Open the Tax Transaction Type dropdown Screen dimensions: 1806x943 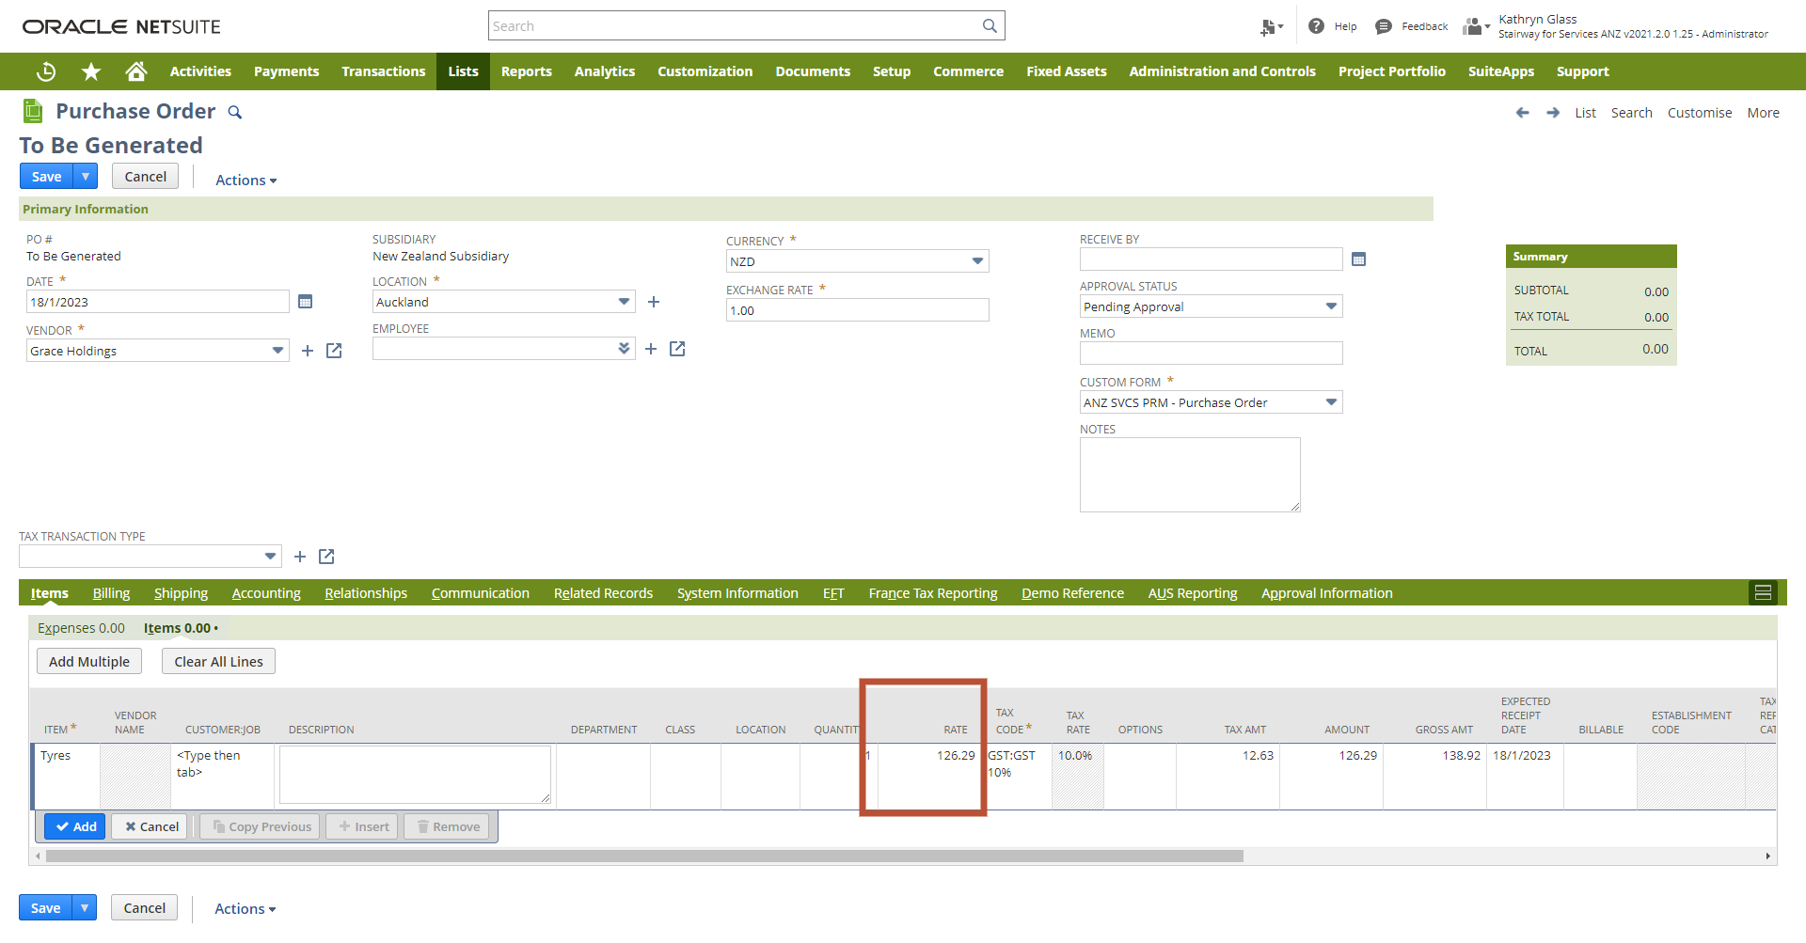tap(270, 557)
